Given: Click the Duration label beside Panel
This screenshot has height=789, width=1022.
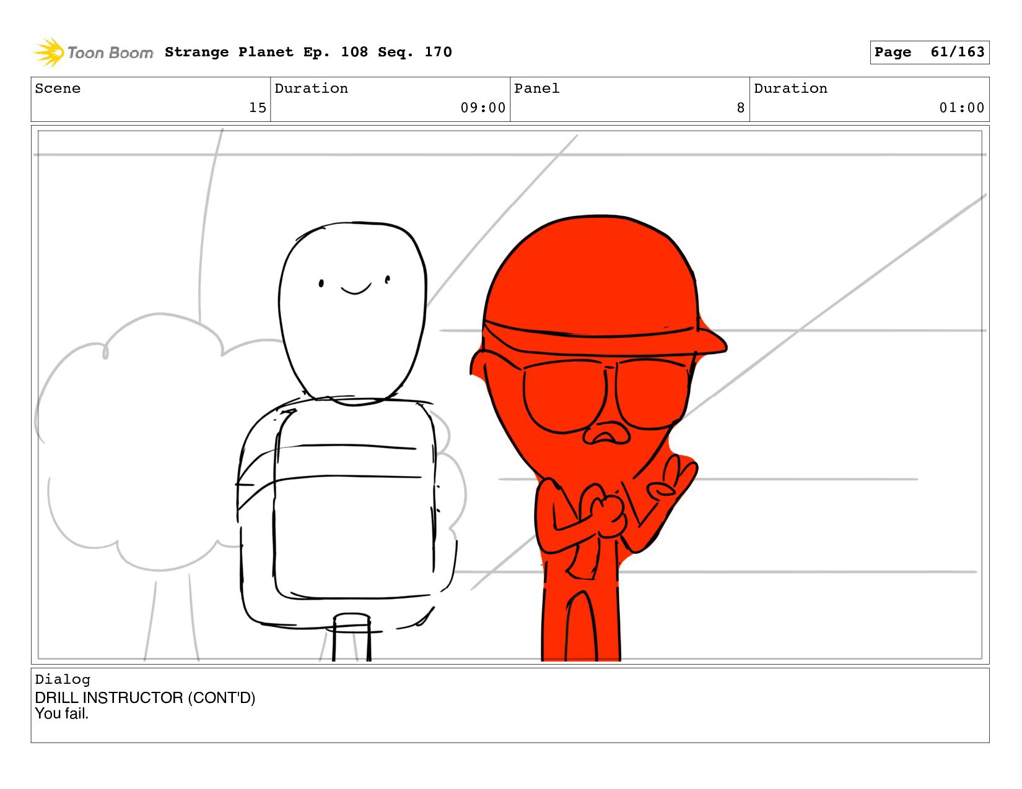Looking at the screenshot, I should (x=791, y=88).
